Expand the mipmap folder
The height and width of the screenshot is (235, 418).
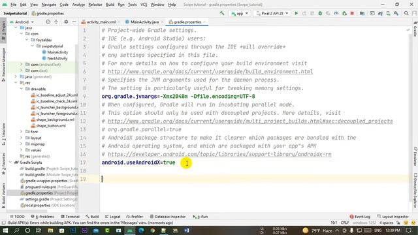(21, 144)
